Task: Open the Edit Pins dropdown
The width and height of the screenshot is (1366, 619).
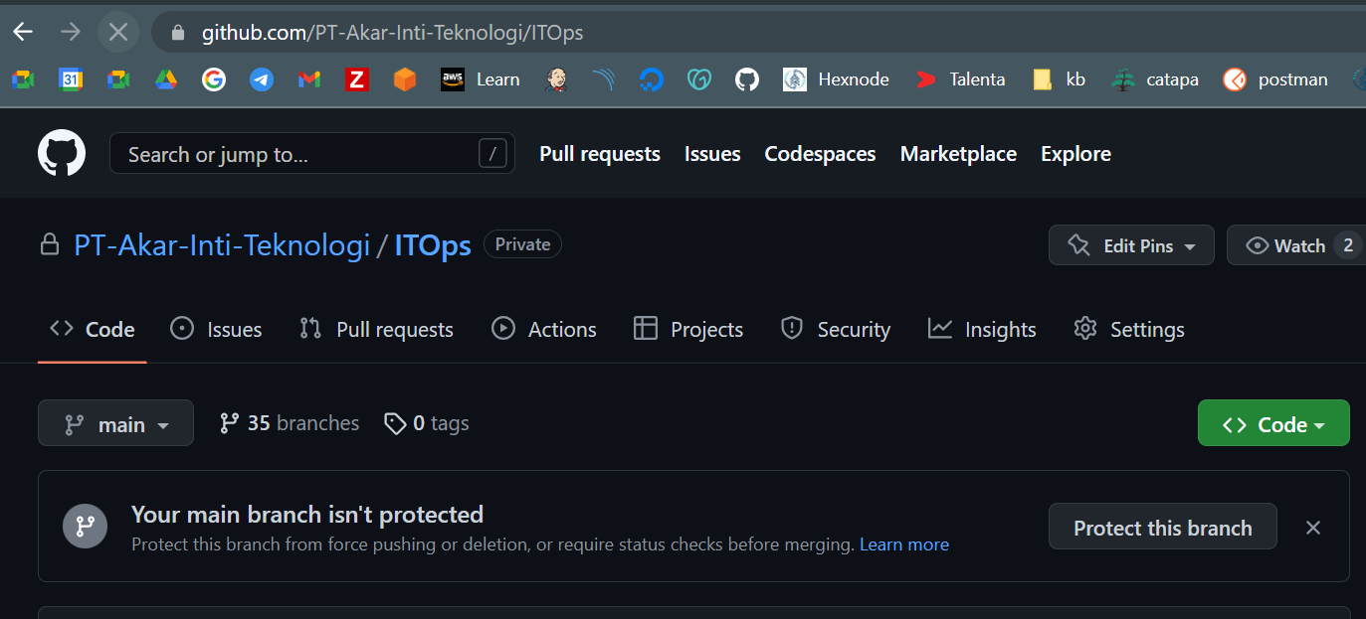Action: click(x=1131, y=244)
